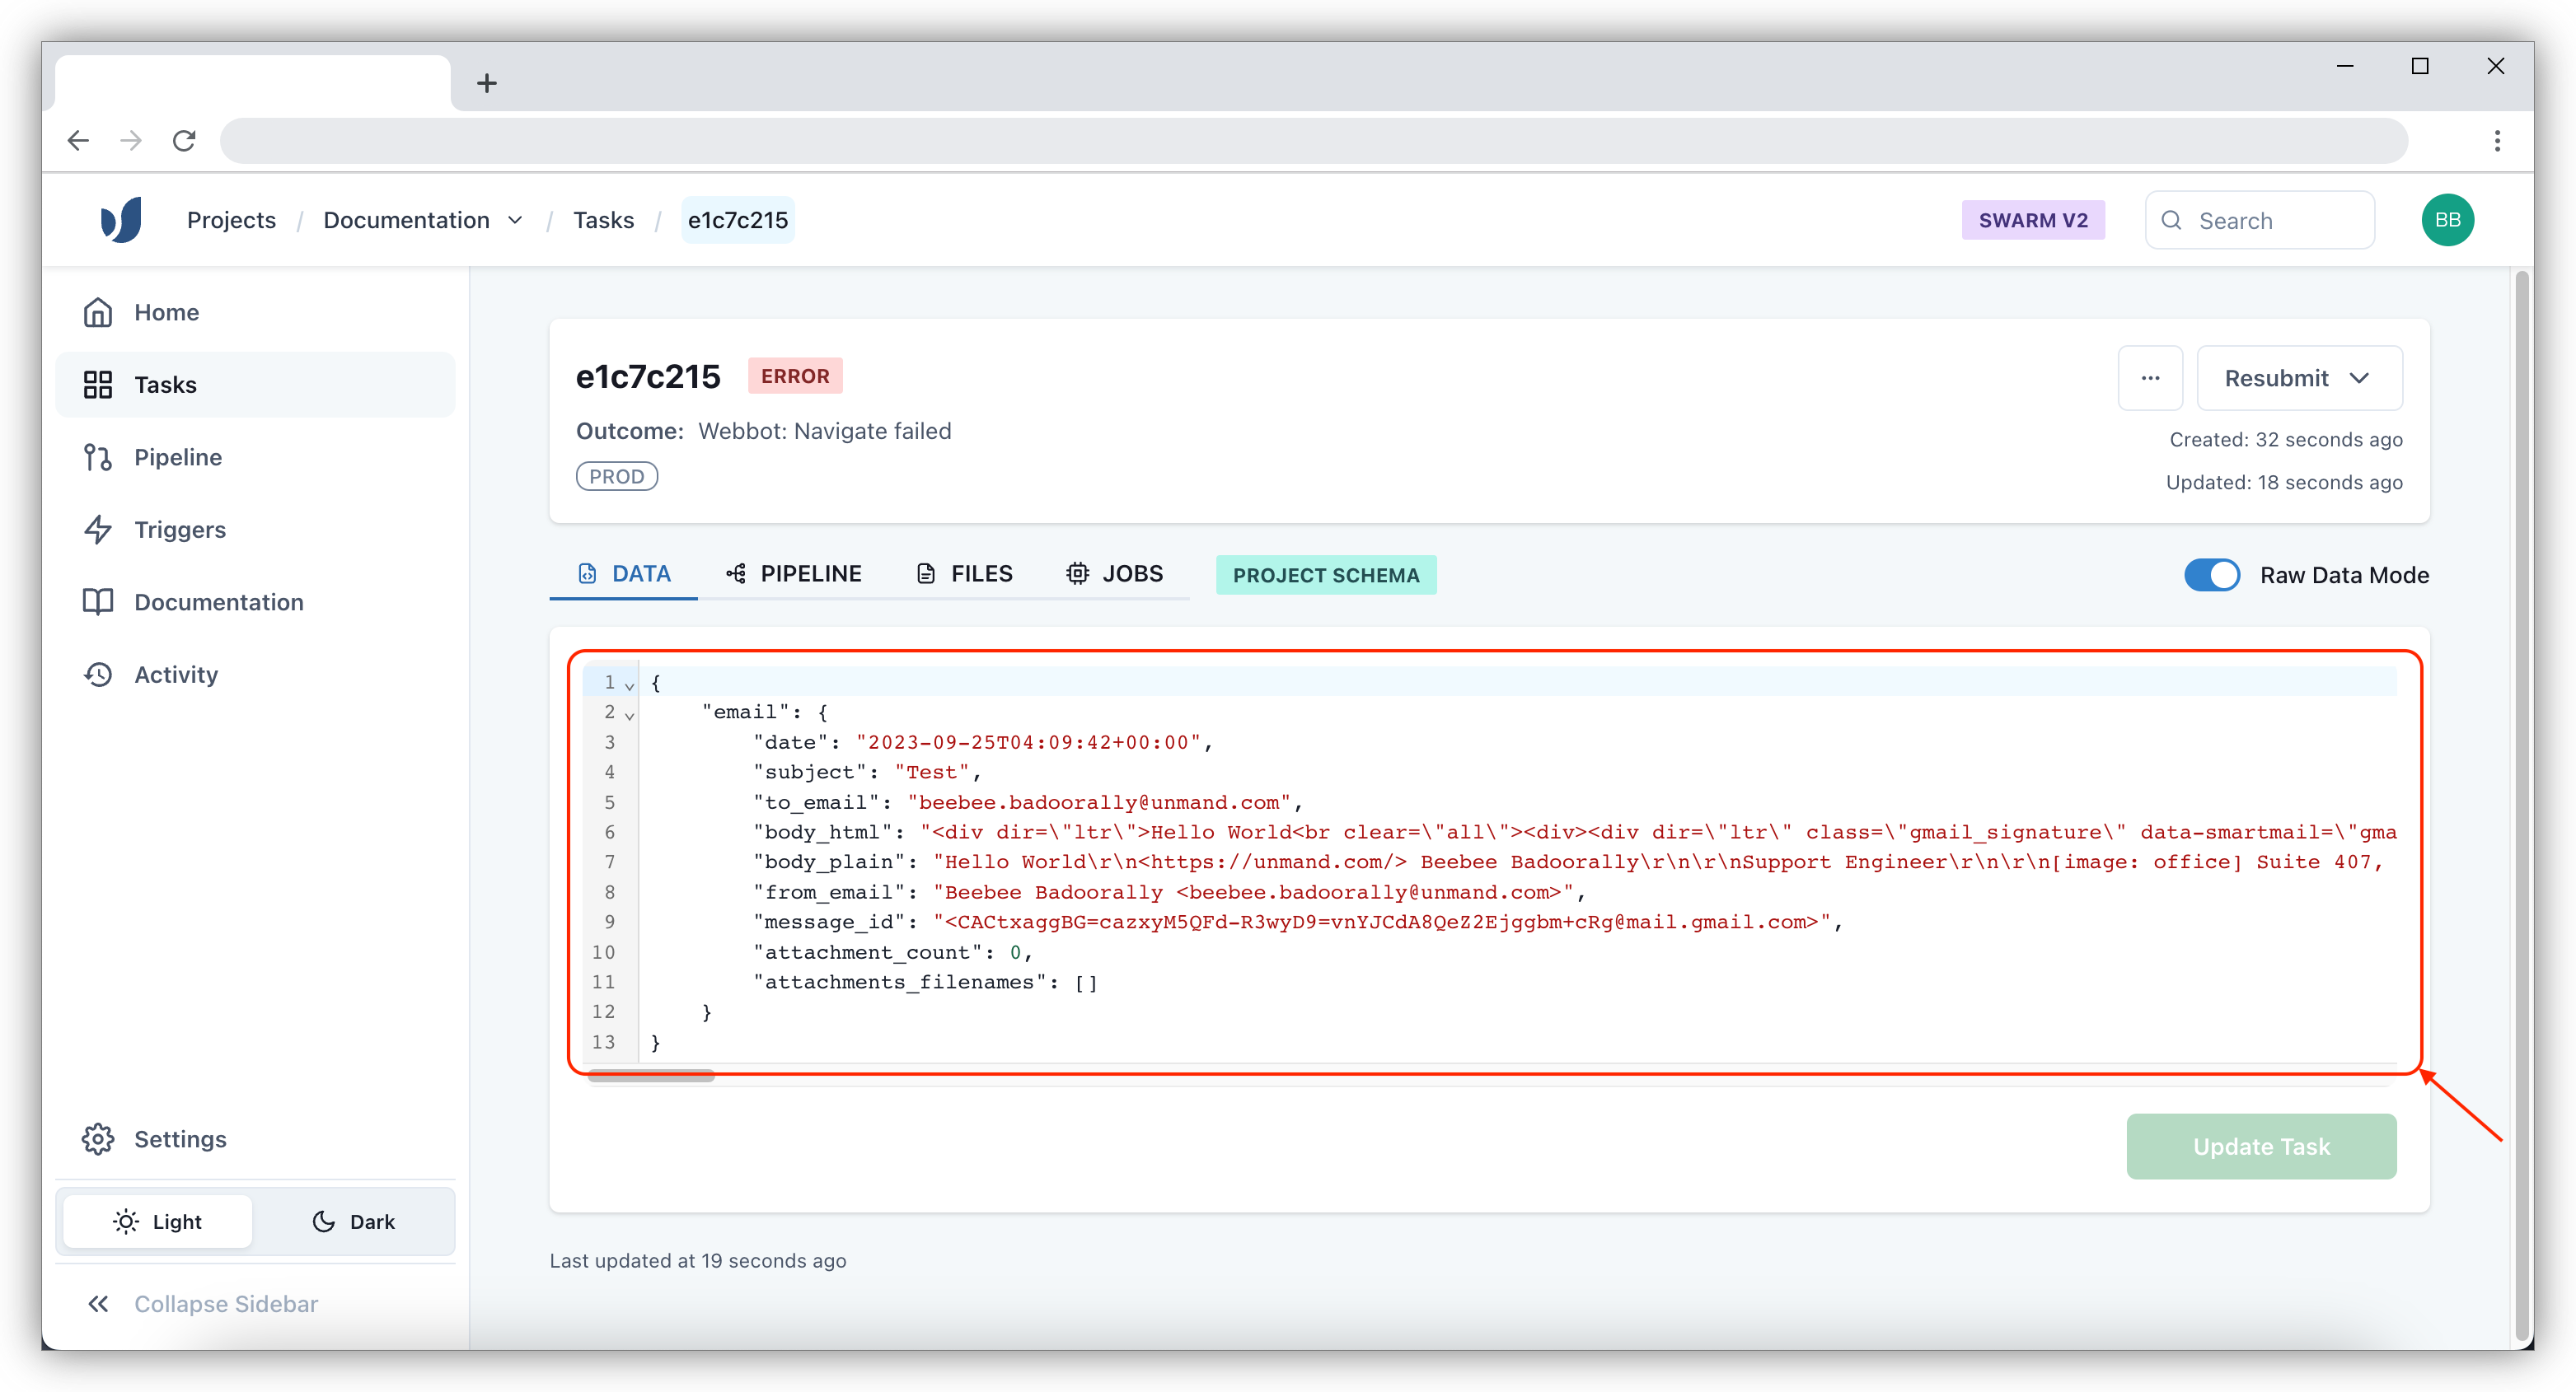Open the JOBS tab
The image size is (2576, 1392).
(x=1115, y=573)
